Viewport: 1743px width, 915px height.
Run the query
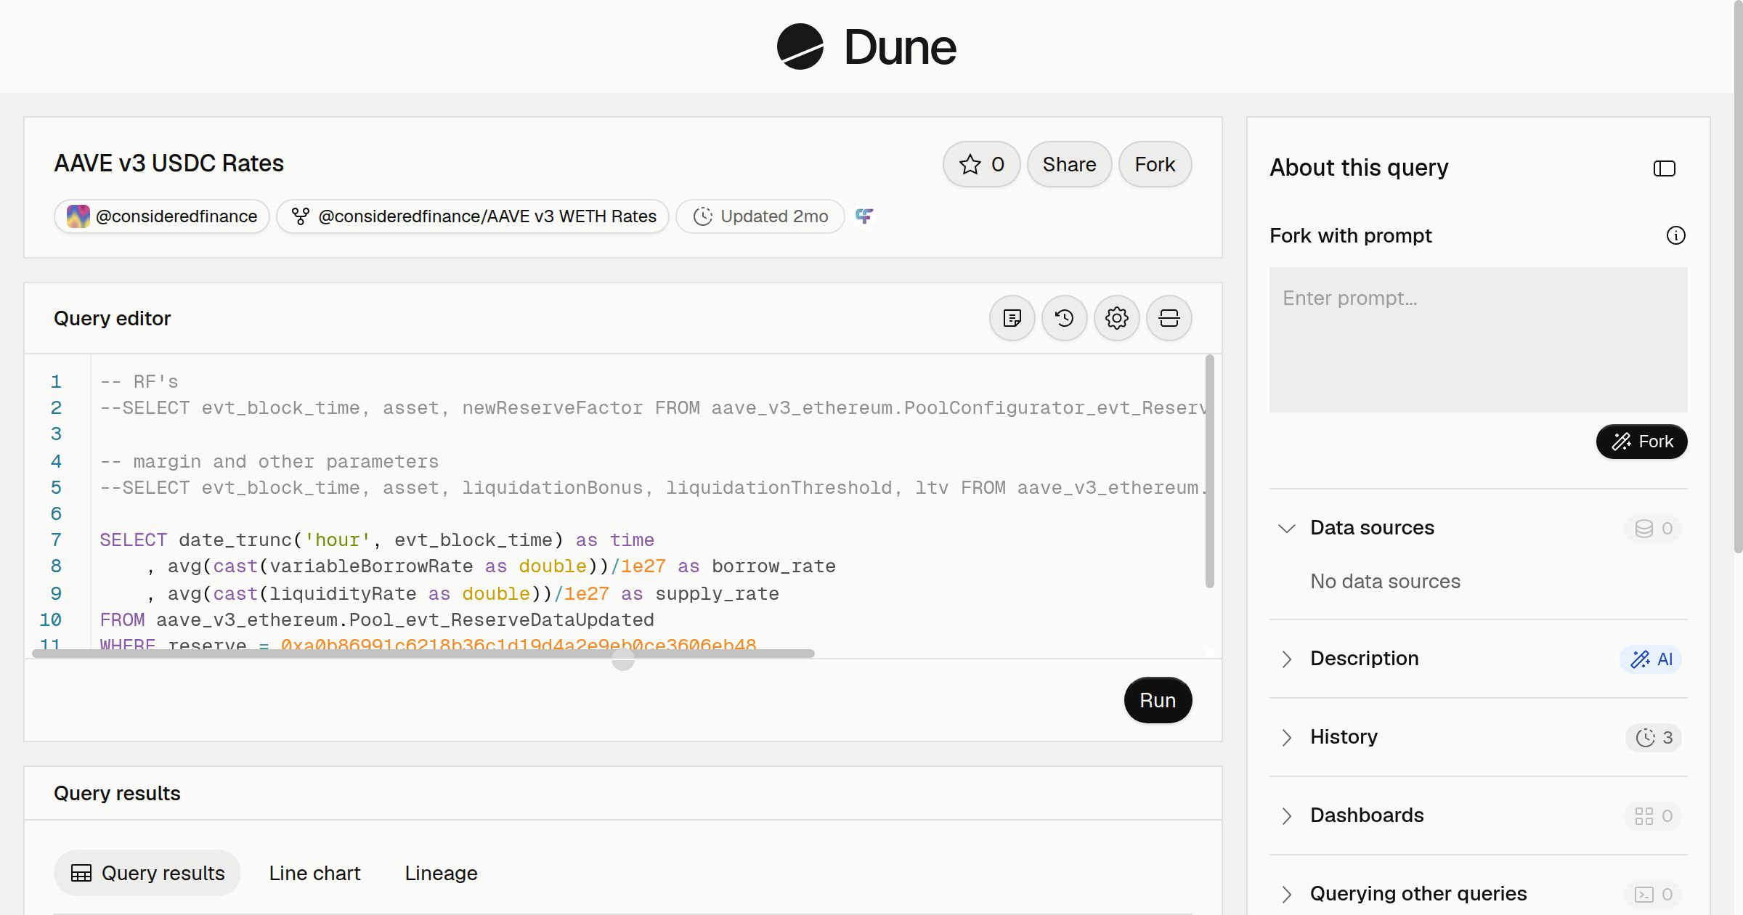(x=1158, y=700)
